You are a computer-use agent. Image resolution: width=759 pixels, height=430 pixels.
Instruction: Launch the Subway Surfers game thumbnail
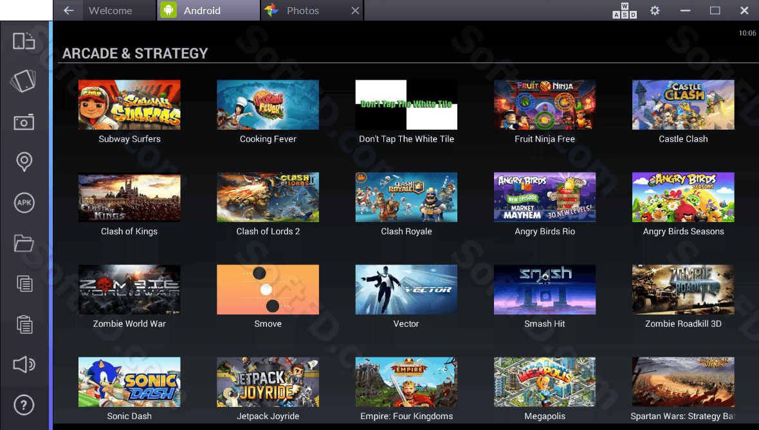click(x=129, y=105)
